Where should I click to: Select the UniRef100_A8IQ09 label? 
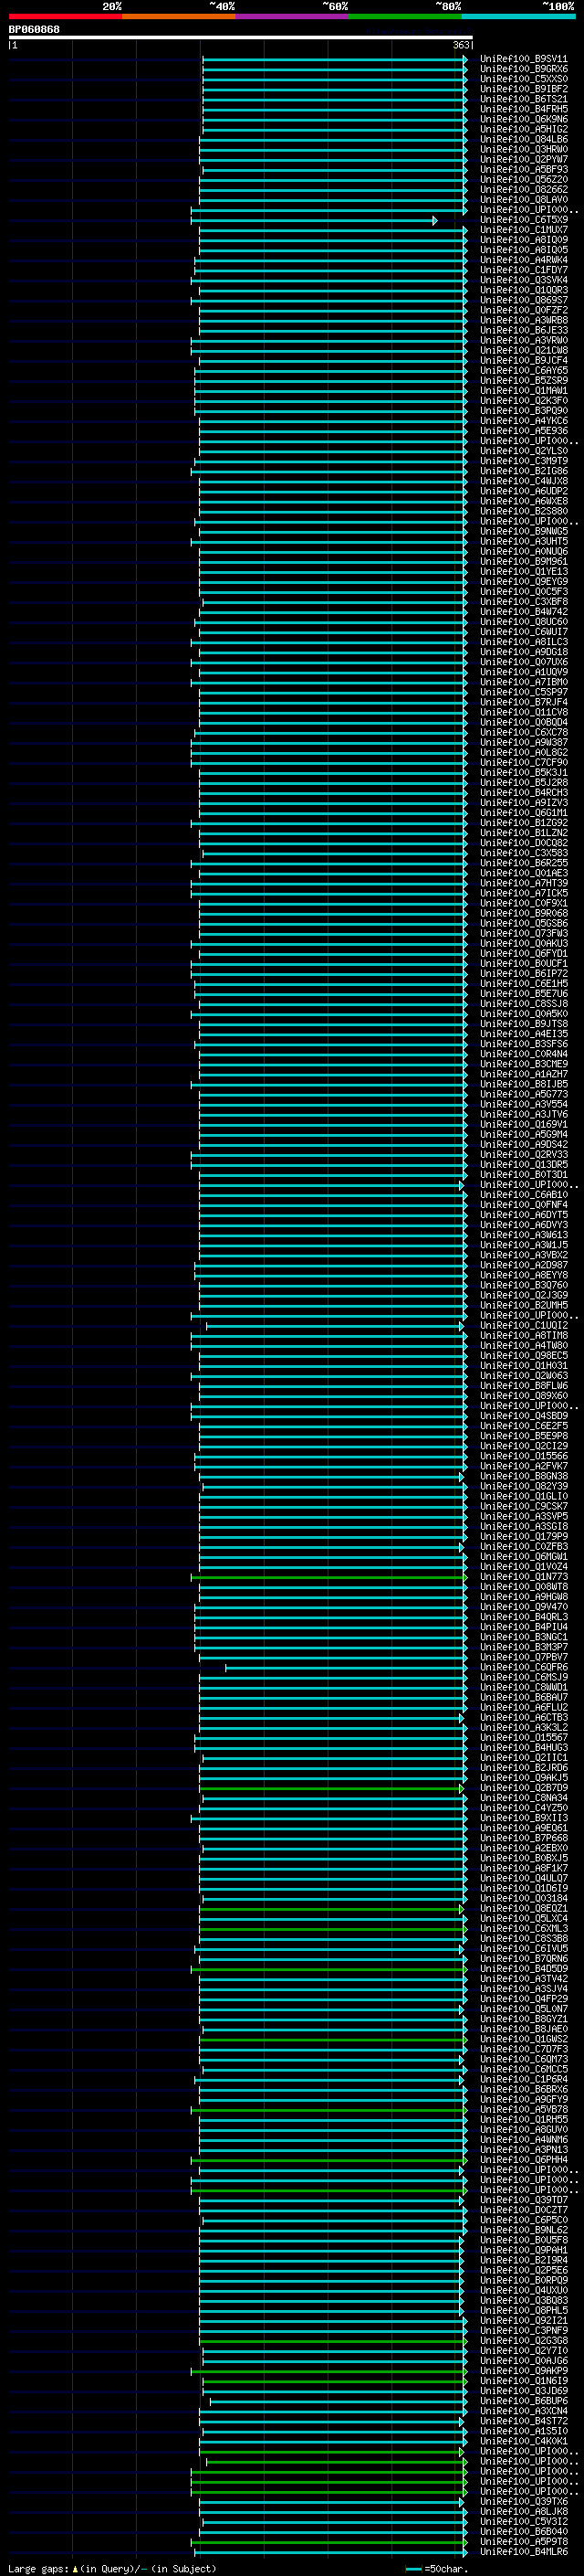523,240
